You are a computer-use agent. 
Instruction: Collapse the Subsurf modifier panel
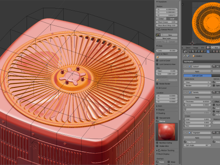point(185,66)
